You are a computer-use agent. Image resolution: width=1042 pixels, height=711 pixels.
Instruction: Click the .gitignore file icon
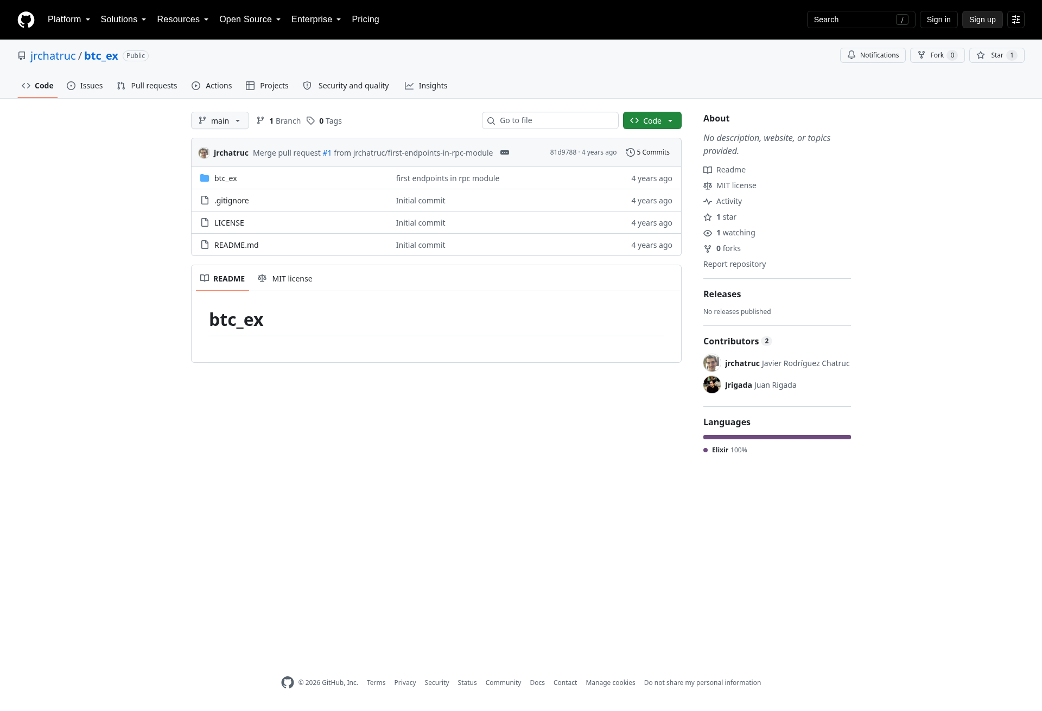click(205, 200)
